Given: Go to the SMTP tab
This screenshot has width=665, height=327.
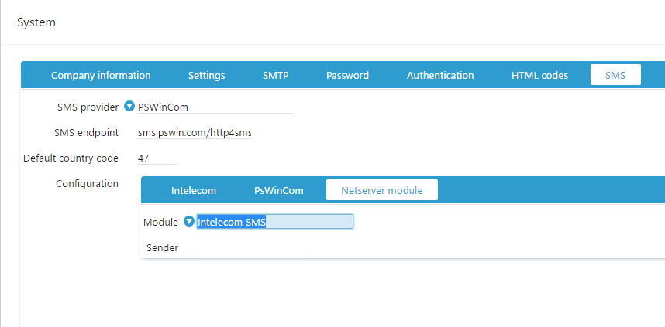Looking at the screenshot, I should [276, 75].
